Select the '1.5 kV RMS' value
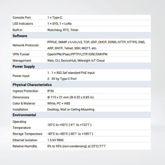The image size is (165, 165). click(x=55, y=140)
